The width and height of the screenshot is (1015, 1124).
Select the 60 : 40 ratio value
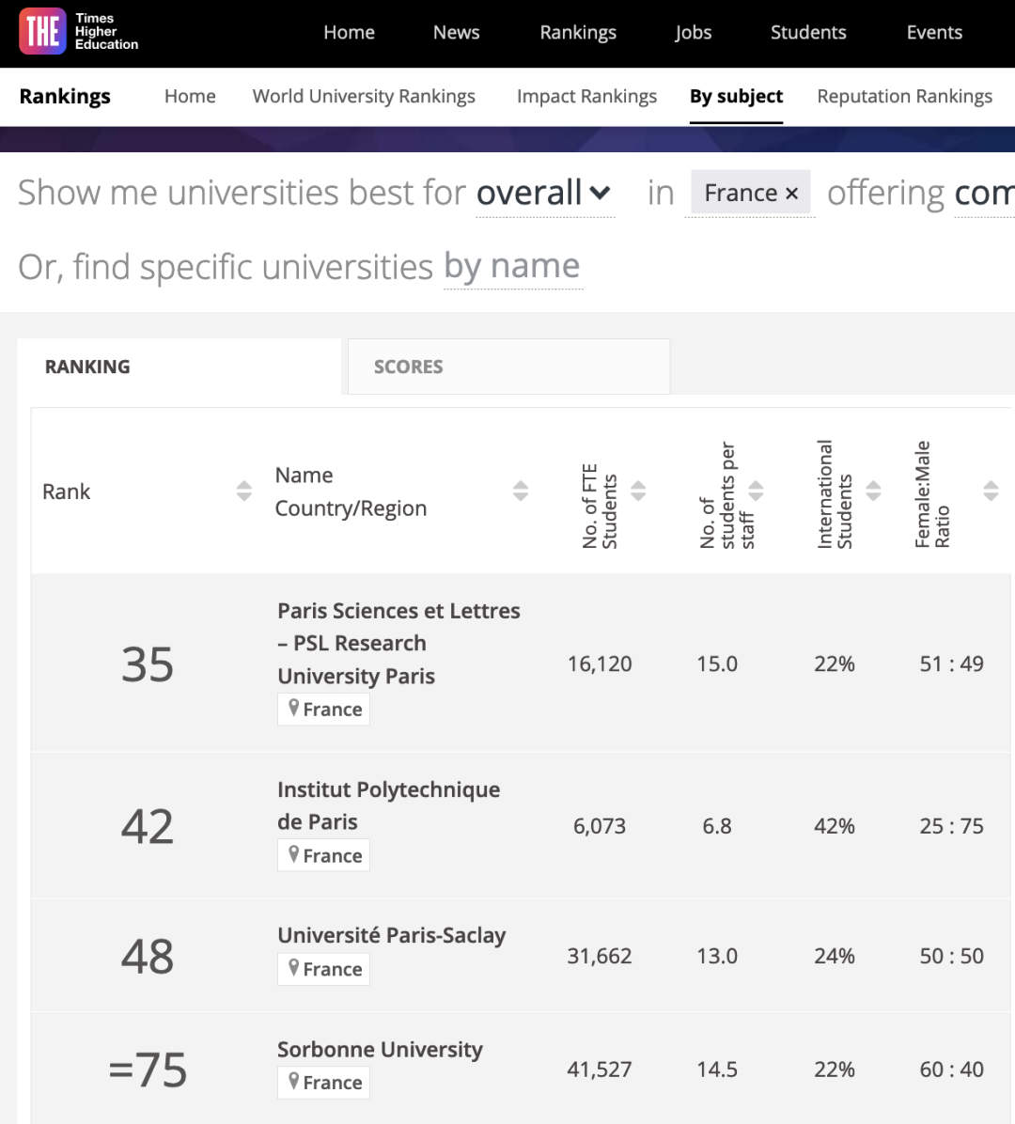coord(952,1069)
